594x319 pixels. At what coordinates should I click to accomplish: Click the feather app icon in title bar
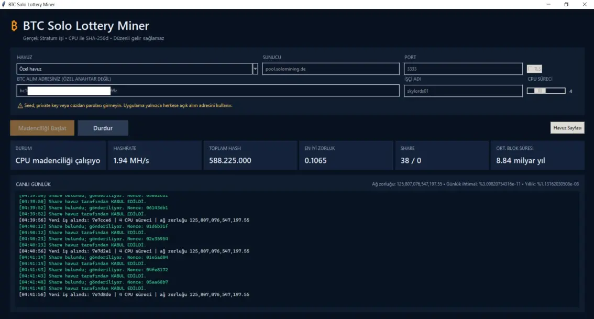pyautogui.click(x=4, y=5)
